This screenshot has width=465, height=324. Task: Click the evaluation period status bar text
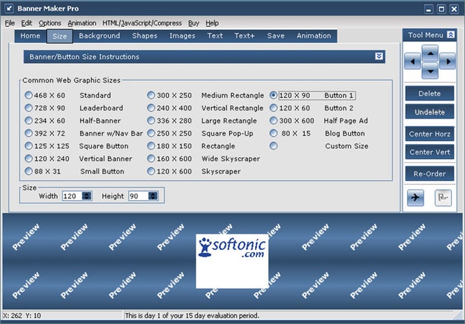click(x=192, y=315)
